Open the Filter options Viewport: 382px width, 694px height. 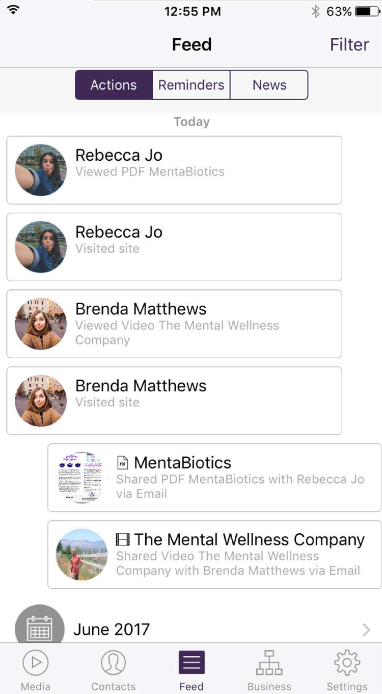[x=349, y=45]
